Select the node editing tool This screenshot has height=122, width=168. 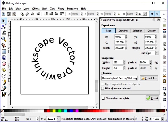pos(4,27)
